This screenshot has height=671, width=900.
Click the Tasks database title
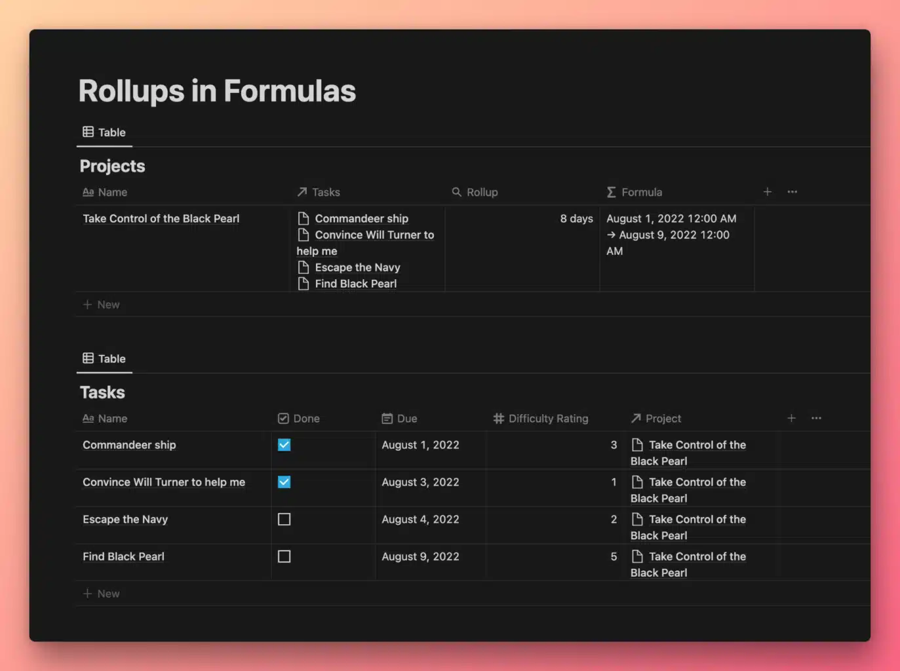coord(102,393)
